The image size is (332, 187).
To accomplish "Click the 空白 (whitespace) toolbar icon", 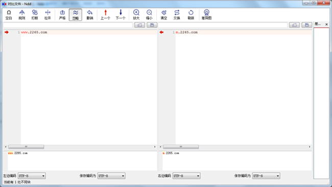I will [9, 15].
